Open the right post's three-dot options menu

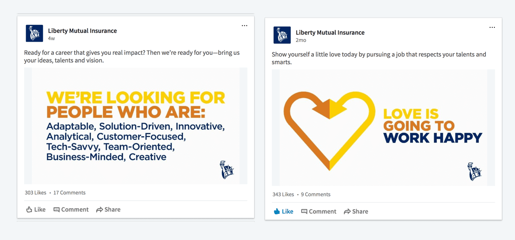(492, 27)
